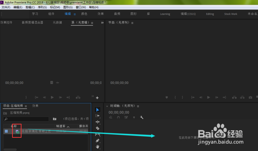Select the Track Select Forward tool
The width and height of the screenshot is (258, 151).
pyautogui.click(x=98, y=116)
